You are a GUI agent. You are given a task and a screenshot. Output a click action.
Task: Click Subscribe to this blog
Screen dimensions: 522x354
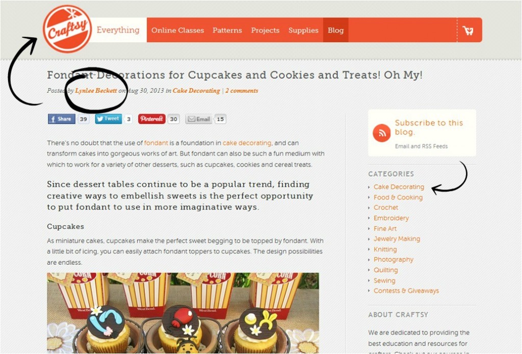coord(429,127)
